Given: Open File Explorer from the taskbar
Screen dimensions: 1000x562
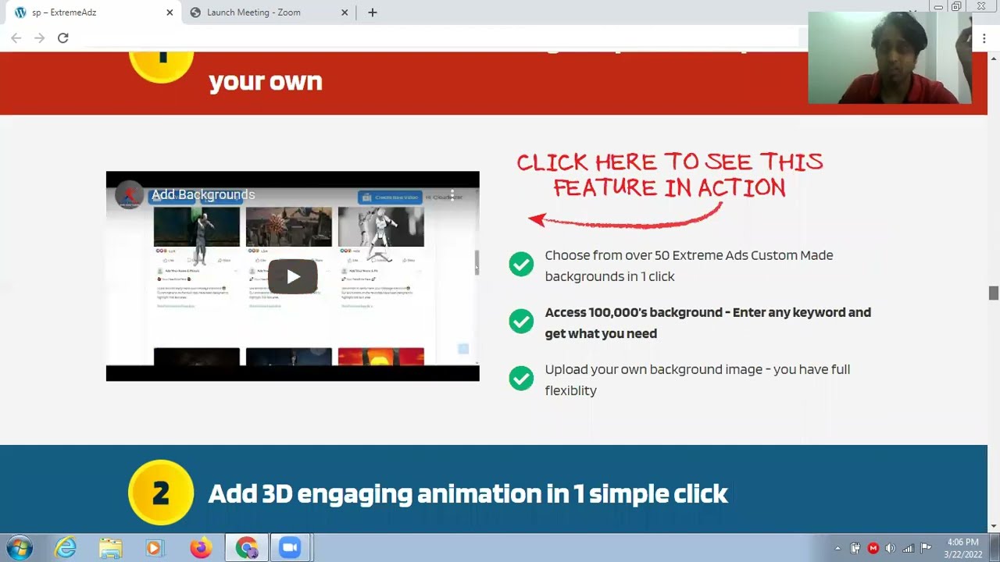Looking at the screenshot, I should 110,548.
